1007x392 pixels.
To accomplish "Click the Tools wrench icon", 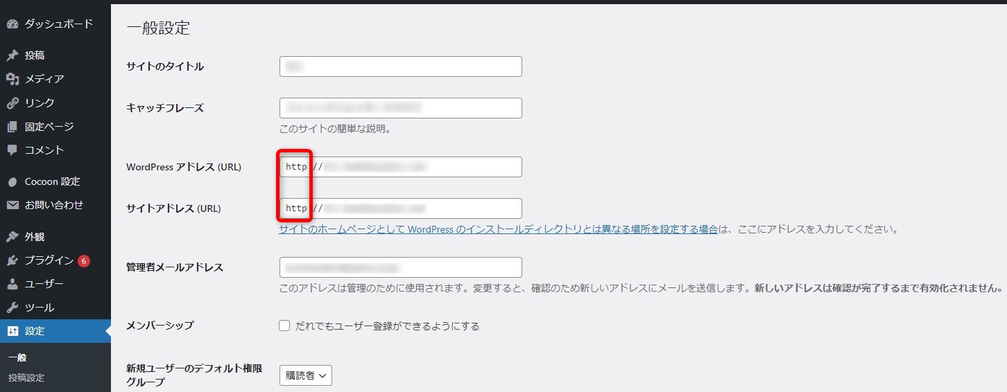I will [x=12, y=308].
